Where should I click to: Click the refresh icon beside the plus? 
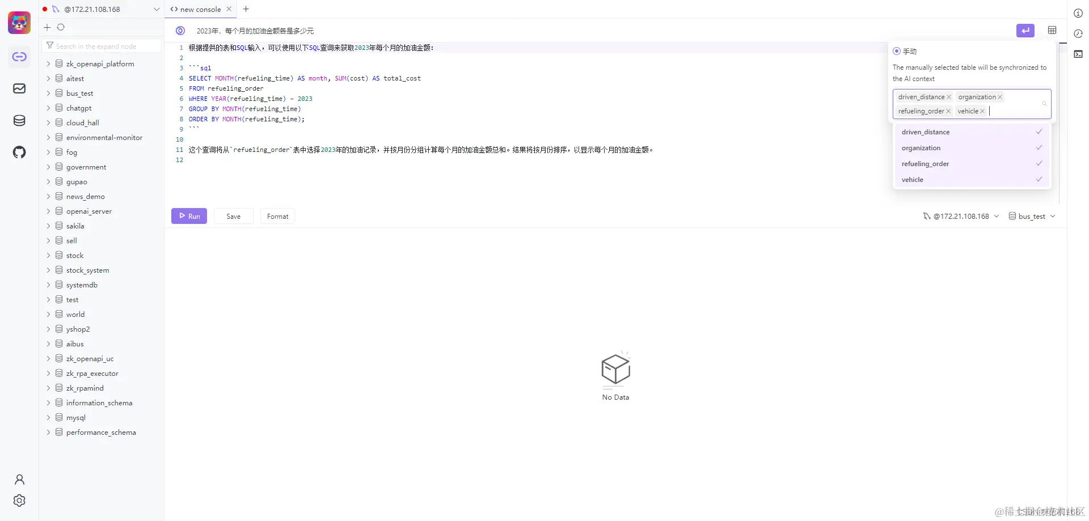click(61, 27)
